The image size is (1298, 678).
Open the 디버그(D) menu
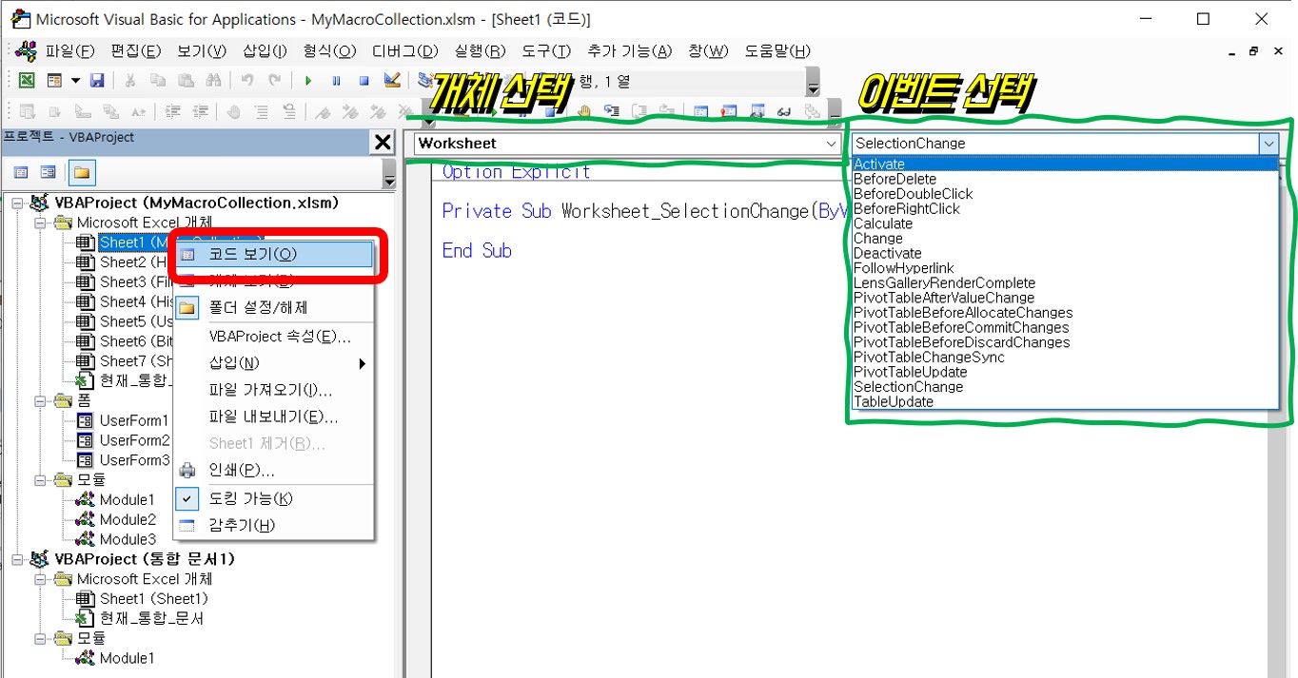(404, 51)
